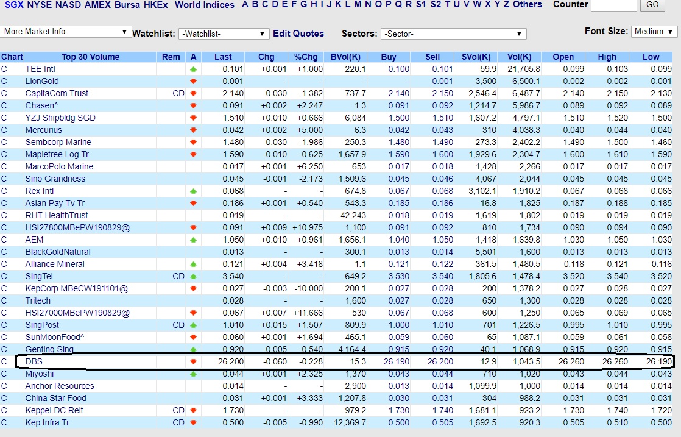Click red down arrow in Mapletree Log Tr row

click(193, 154)
